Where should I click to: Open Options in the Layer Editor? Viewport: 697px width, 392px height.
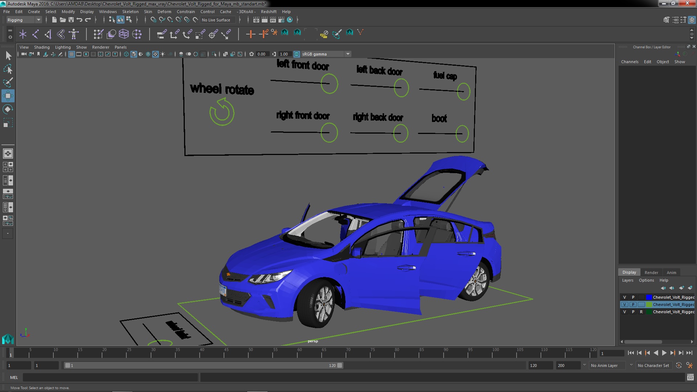[646, 280]
